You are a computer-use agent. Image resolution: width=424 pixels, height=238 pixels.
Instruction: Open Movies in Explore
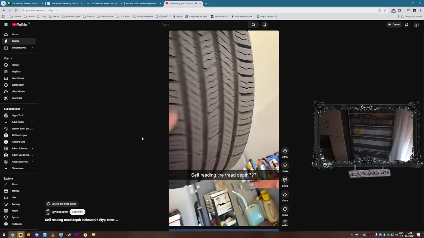tap(19, 191)
